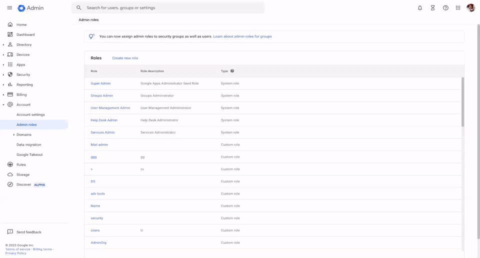Viewport: 480px width, 258px height.
Task: Click the Send feedback icon
Action: coord(10,231)
